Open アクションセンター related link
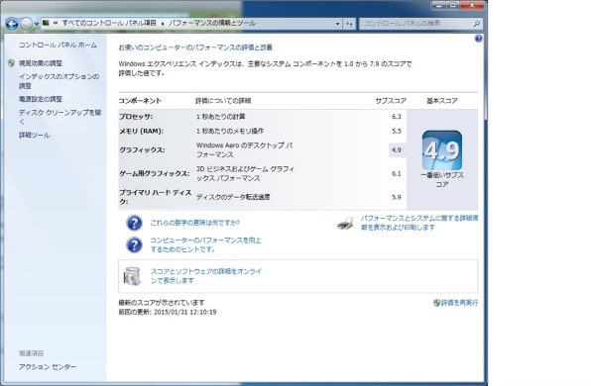591x386 pixels. (x=48, y=366)
